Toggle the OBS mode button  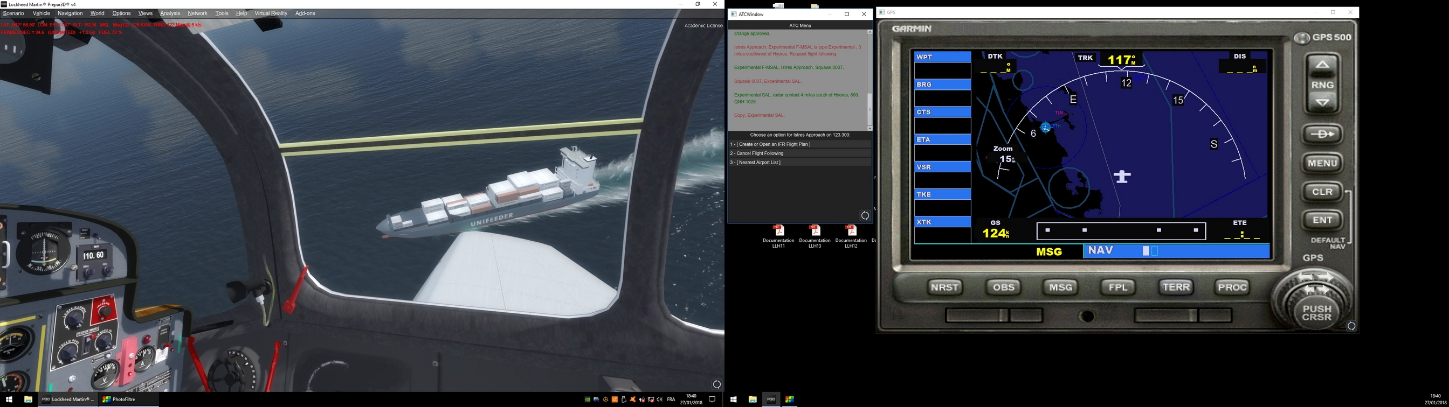coord(1003,287)
